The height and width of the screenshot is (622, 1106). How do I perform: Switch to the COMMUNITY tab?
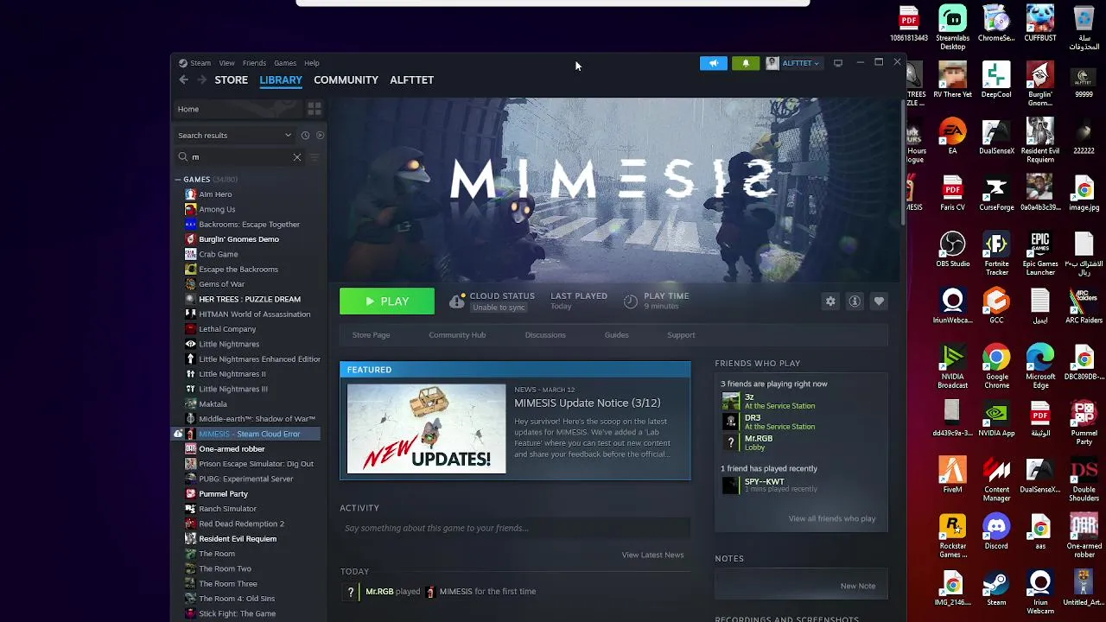coord(346,79)
